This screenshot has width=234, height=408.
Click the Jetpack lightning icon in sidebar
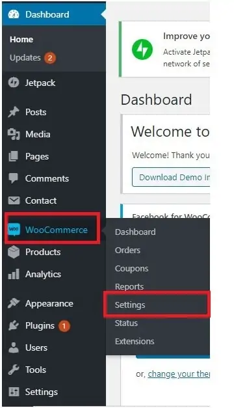tap(14, 83)
